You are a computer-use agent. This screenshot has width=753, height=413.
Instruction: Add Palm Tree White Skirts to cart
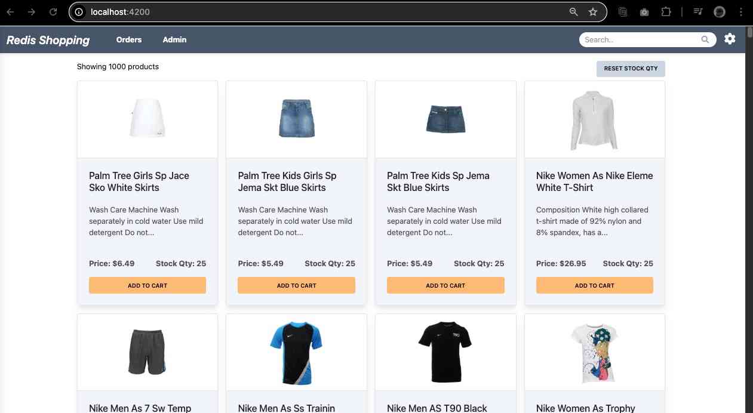click(x=147, y=285)
